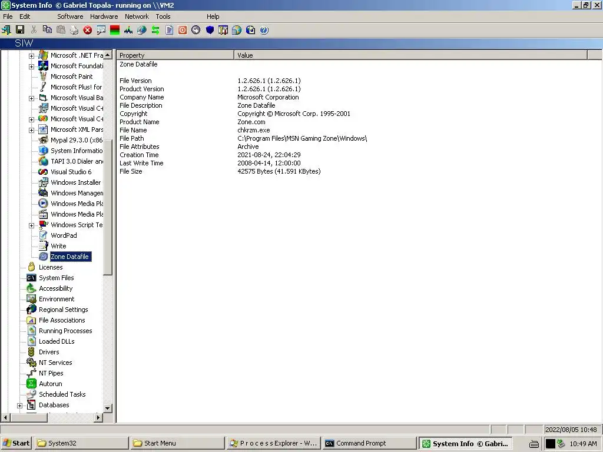Open the File menu
Image resolution: width=603 pixels, height=452 pixels.
click(x=8, y=16)
